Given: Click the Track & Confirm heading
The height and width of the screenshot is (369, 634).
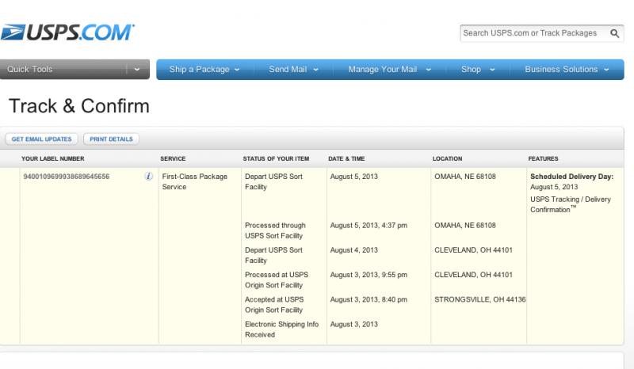Looking at the screenshot, I should (x=79, y=106).
